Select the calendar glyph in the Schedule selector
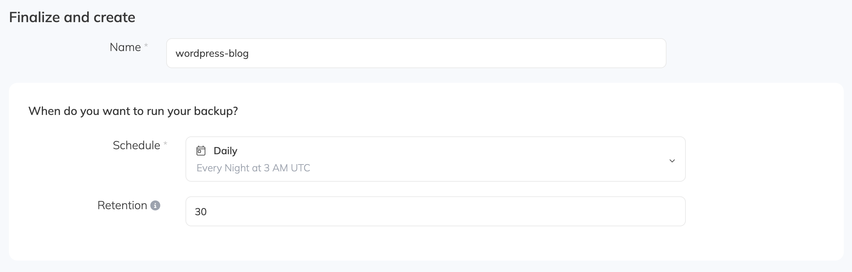 click(x=201, y=151)
